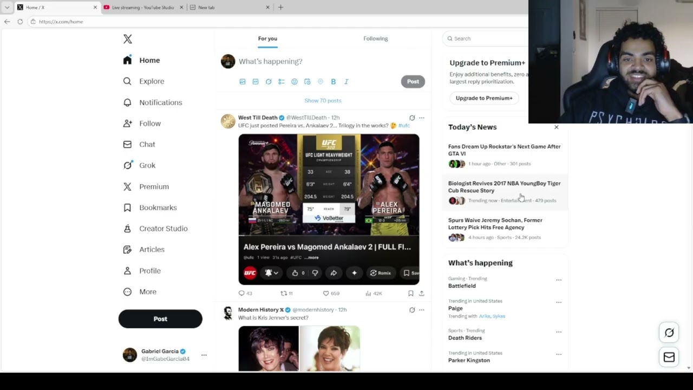Open options for Death Riders trend

[559, 331]
